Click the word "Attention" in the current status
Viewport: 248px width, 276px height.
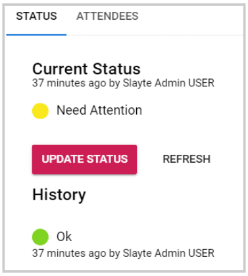116,110
